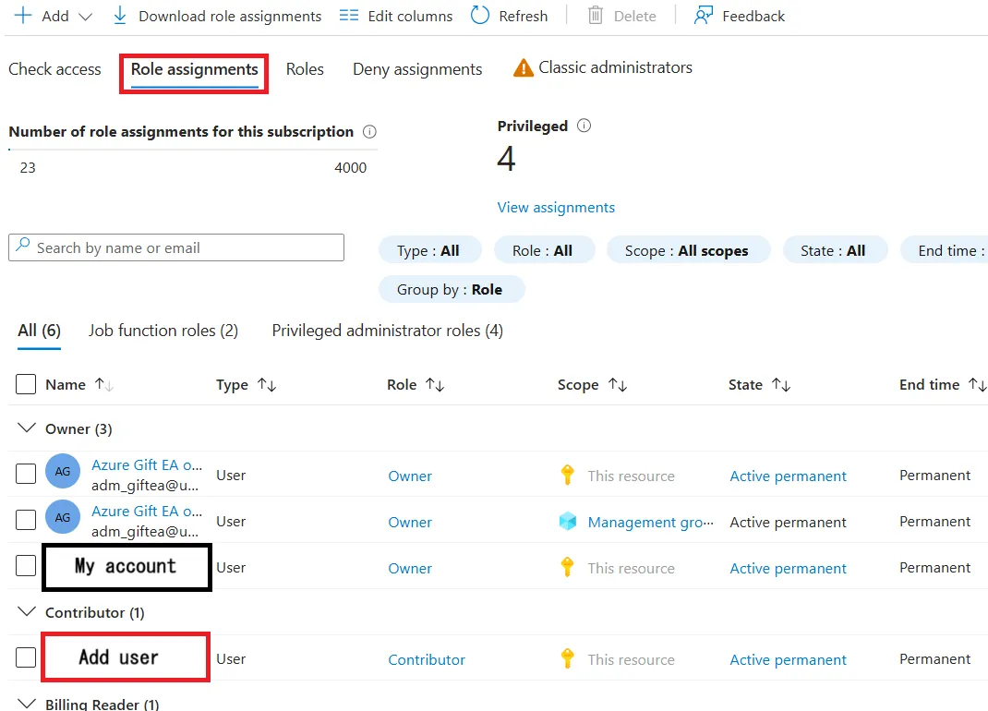Open the Privileged administrator roles (4) tab
988x711 pixels.
point(387,331)
